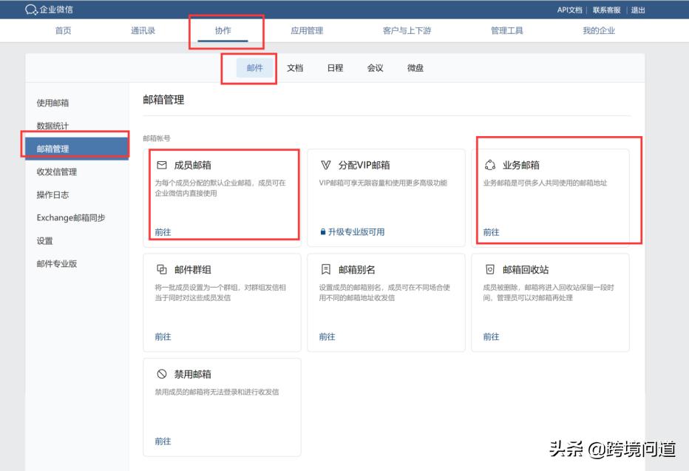This screenshot has height=471, width=689.
Task: Click the 企业微信 logo icon
Action: click(x=31, y=10)
